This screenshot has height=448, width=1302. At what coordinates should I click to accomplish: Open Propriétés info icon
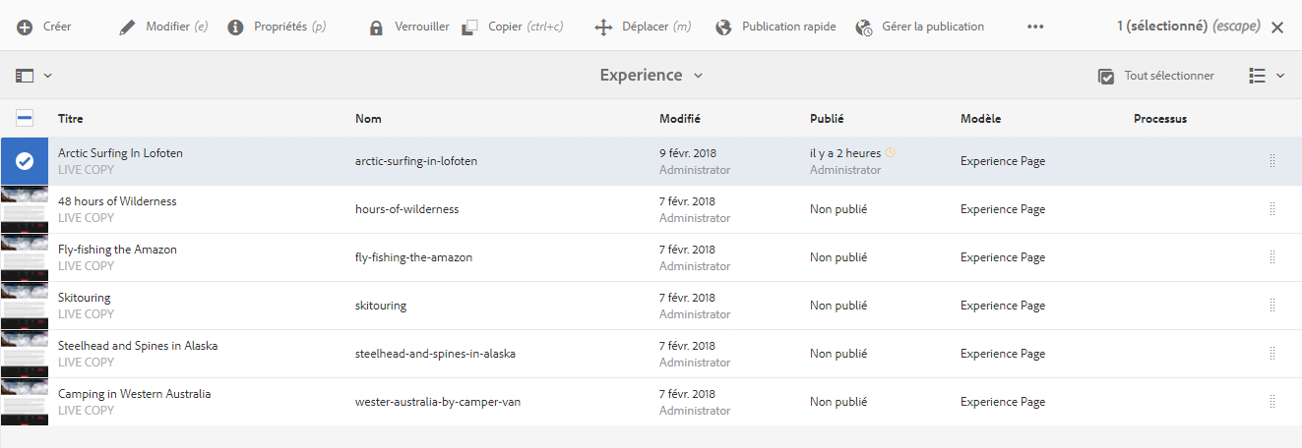[x=235, y=28]
